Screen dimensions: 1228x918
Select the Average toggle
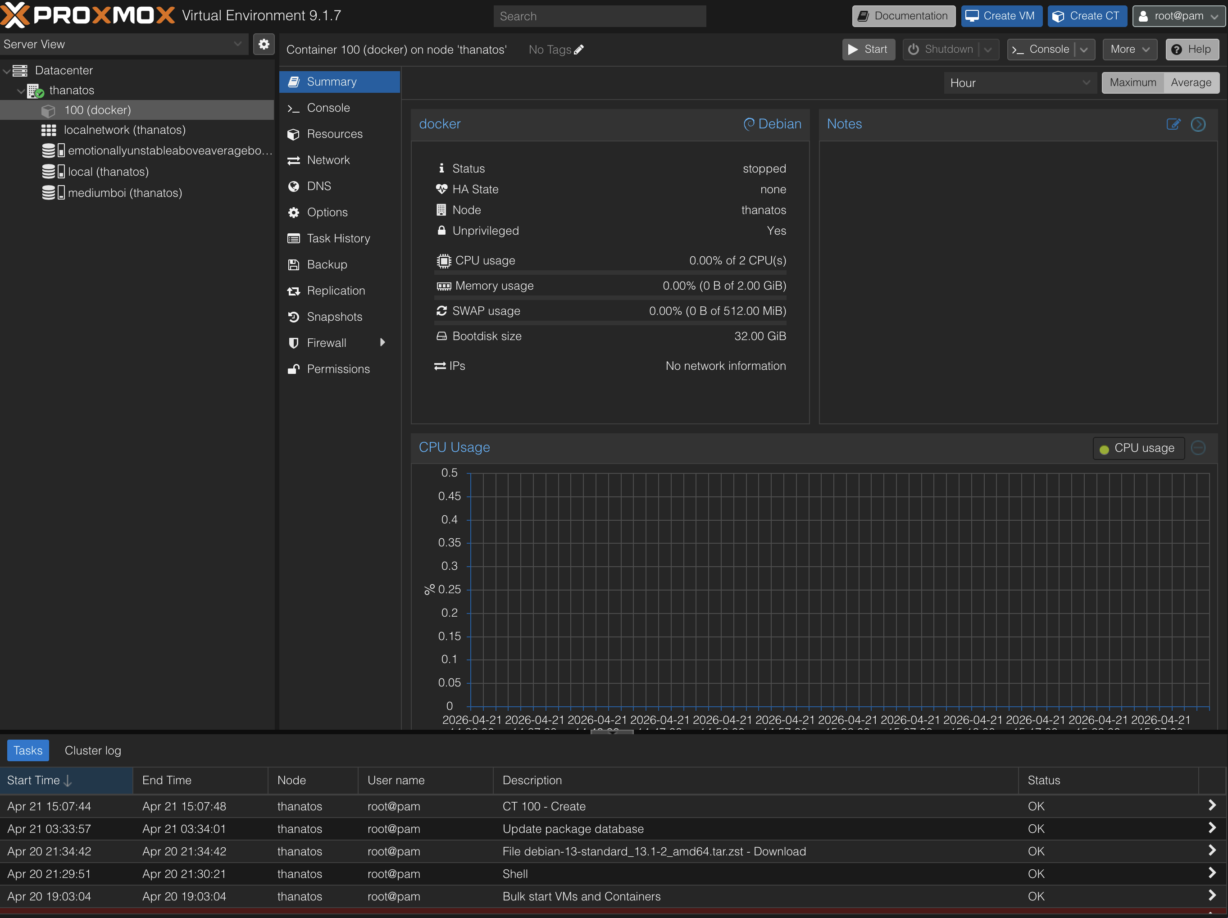click(1191, 83)
